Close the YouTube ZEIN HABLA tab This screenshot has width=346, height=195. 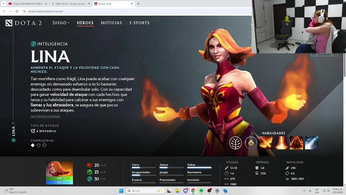(x=46, y=4)
